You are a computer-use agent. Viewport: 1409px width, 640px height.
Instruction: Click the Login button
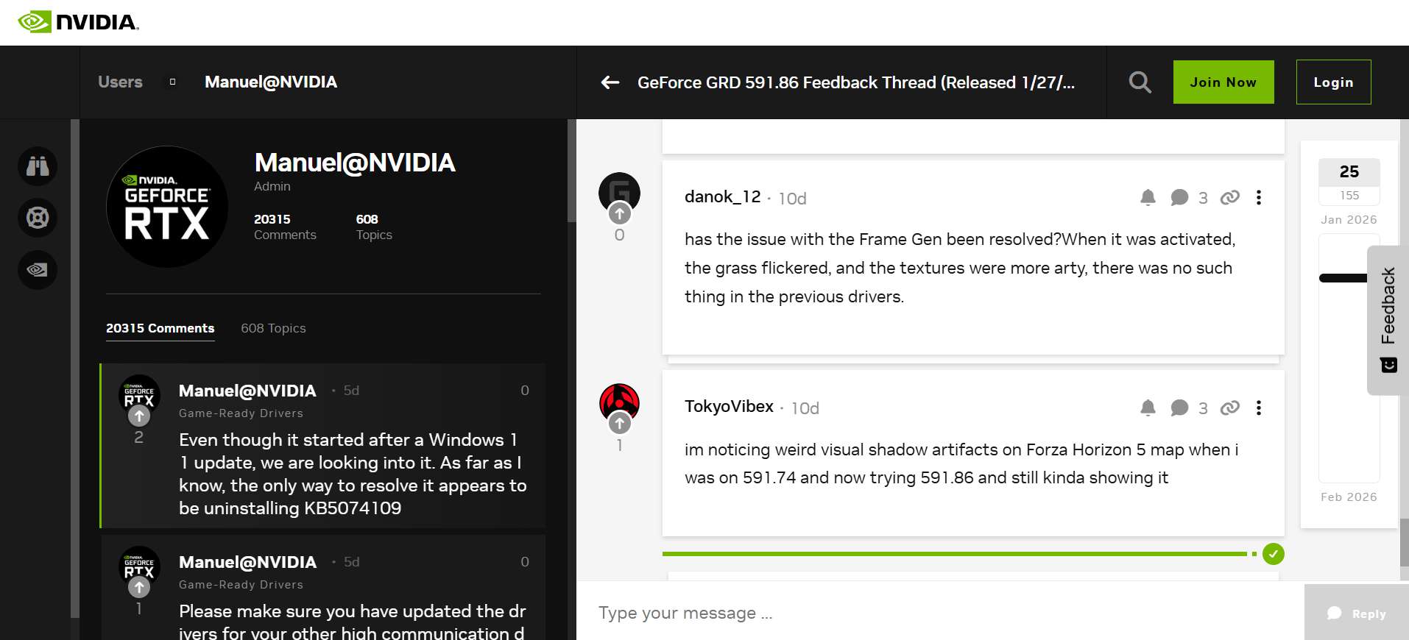[x=1334, y=82]
